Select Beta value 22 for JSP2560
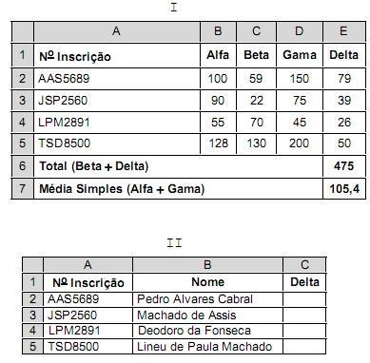This screenshot has width=370, height=363. (256, 101)
